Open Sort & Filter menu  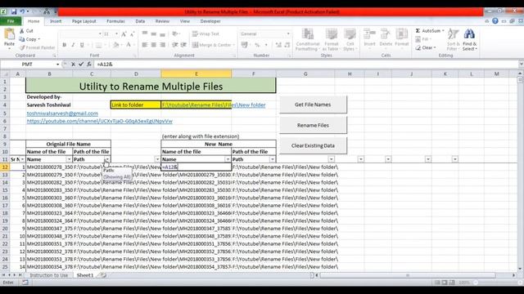[453, 40]
